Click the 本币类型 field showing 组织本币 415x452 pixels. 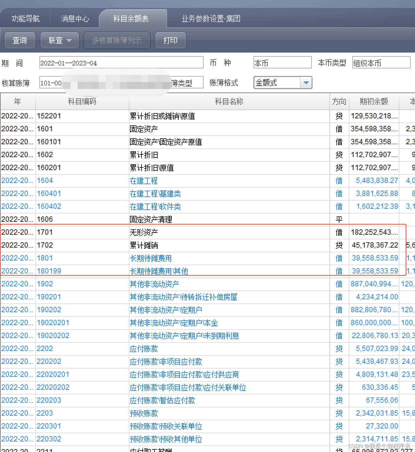coord(381,63)
